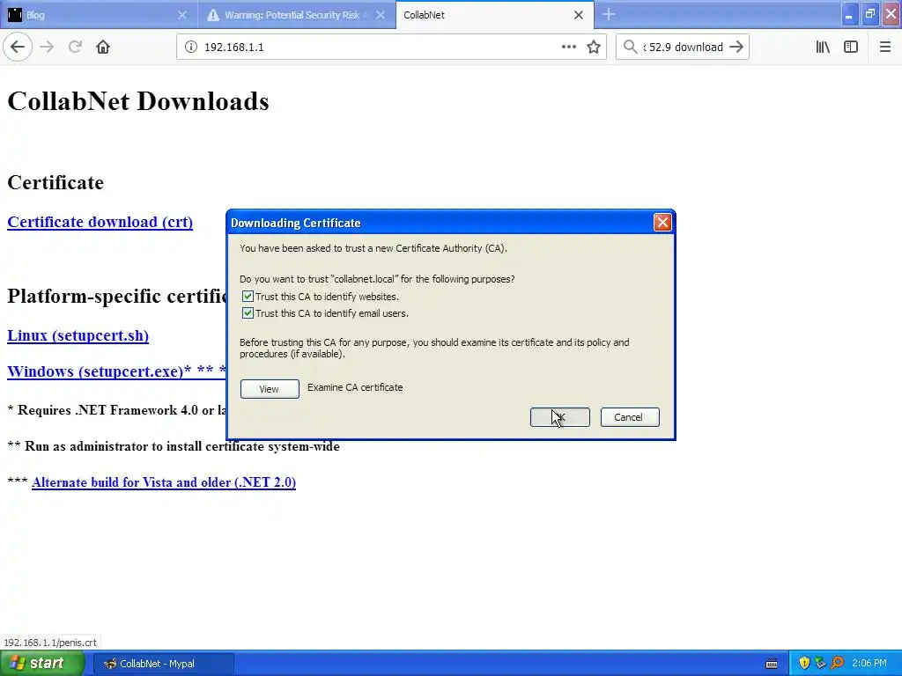The width and height of the screenshot is (902, 676).
Task: Toggle Trust this CA to identify email users
Action: pyautogui.click(x=248, y=313)
